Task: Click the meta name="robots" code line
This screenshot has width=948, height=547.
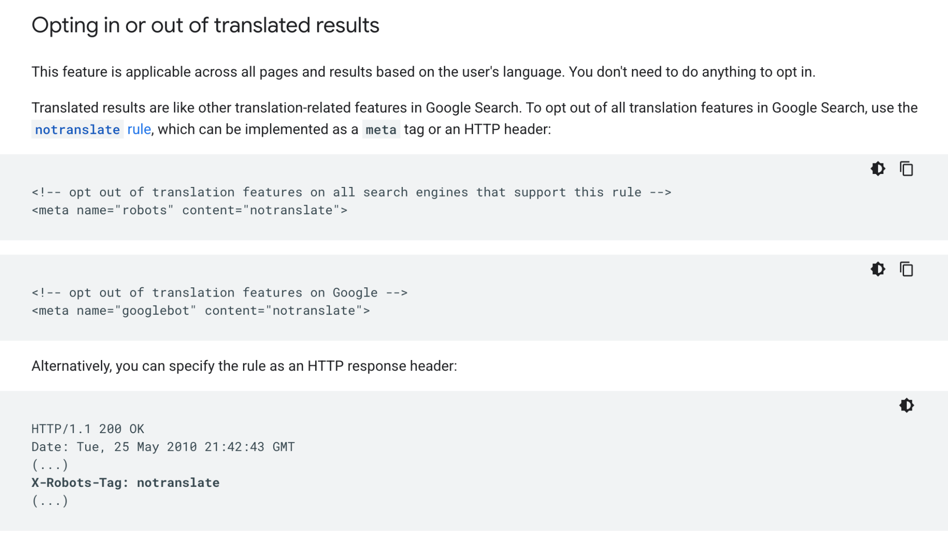Action: coord(189,210)
